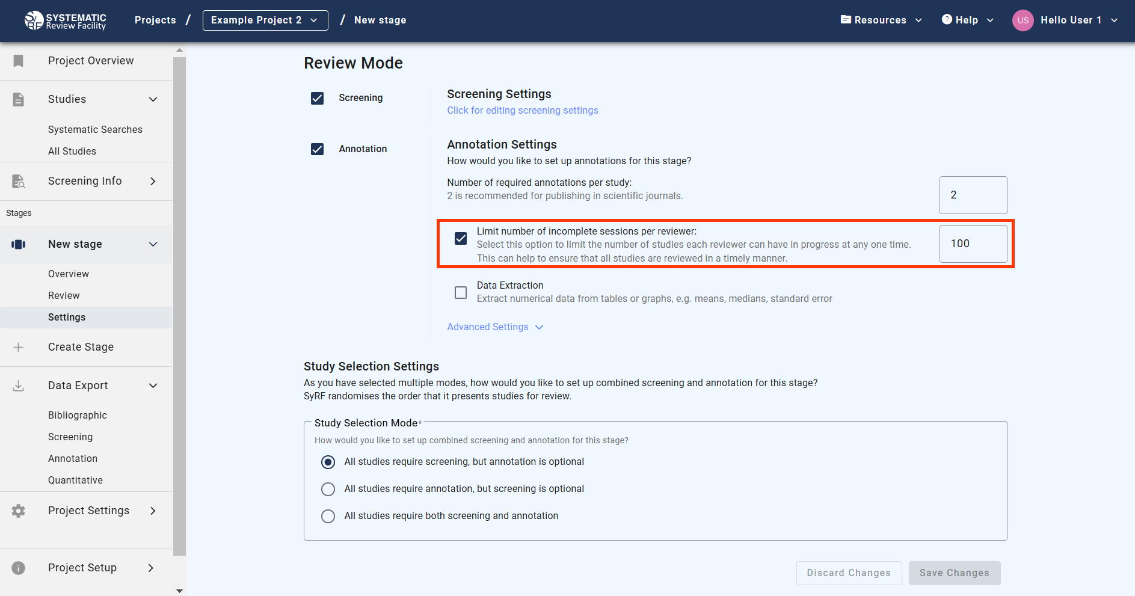Open the Example Project 2 dropdown
1135x596 pixels.
(265, 20)
